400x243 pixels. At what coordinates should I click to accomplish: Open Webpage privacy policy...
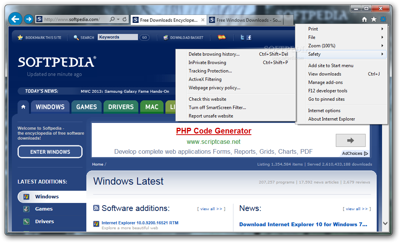point(235,88)
